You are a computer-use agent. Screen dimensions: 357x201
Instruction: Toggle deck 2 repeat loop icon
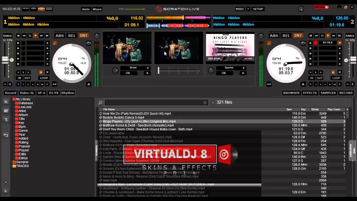click(x=303, y=43)
